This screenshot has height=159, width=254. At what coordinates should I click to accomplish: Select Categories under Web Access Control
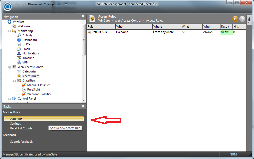30,71
